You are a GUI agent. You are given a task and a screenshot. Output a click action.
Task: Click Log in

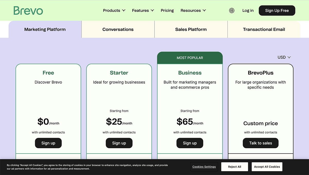(248, 10)
